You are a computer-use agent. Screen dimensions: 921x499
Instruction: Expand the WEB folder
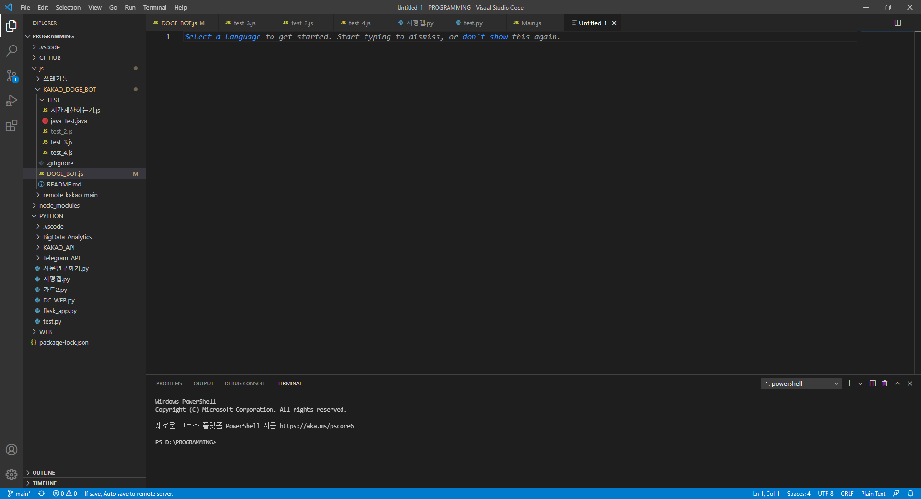46,332
